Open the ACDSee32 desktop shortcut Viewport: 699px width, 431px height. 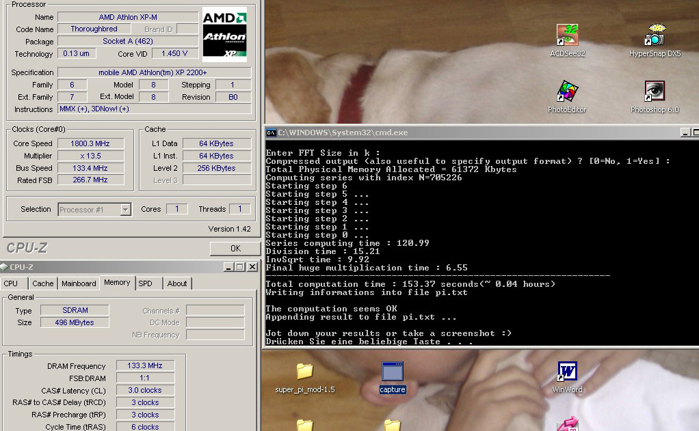pos(567,40)
